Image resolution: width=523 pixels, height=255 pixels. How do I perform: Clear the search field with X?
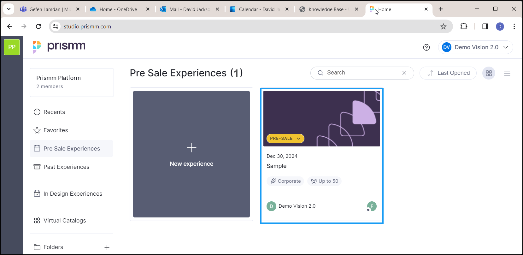pos(404,73)
